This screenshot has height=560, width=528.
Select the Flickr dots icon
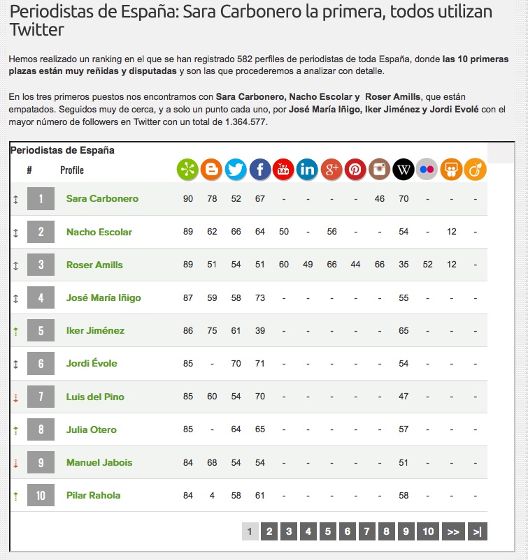[x=427, y=170]
